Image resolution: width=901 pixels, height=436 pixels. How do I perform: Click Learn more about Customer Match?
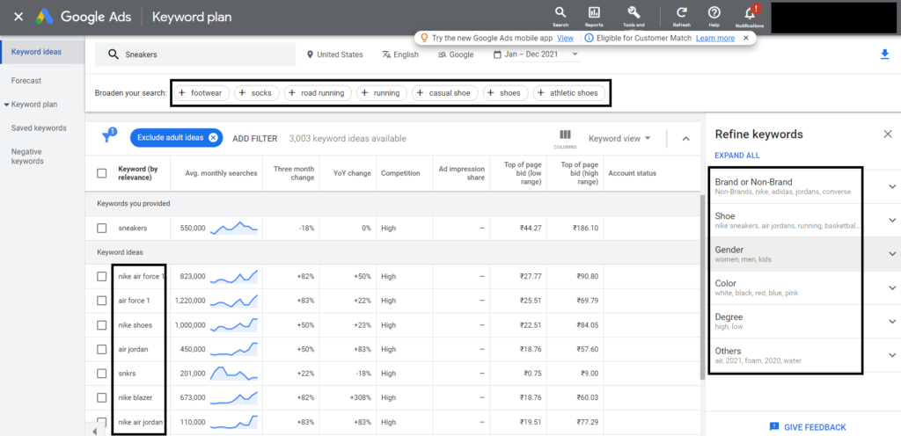[x=714, y=38]
